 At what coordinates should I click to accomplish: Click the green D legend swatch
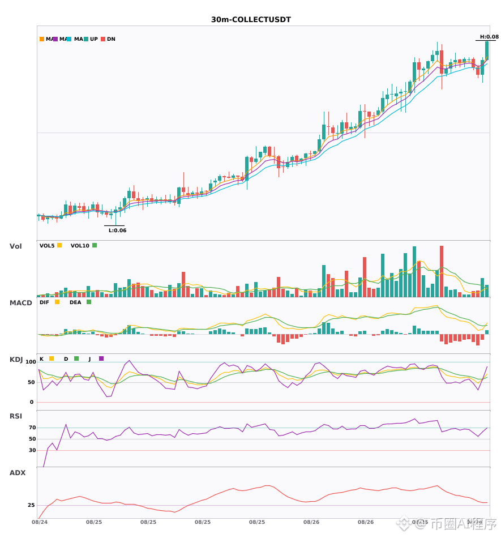coord(76,358)
